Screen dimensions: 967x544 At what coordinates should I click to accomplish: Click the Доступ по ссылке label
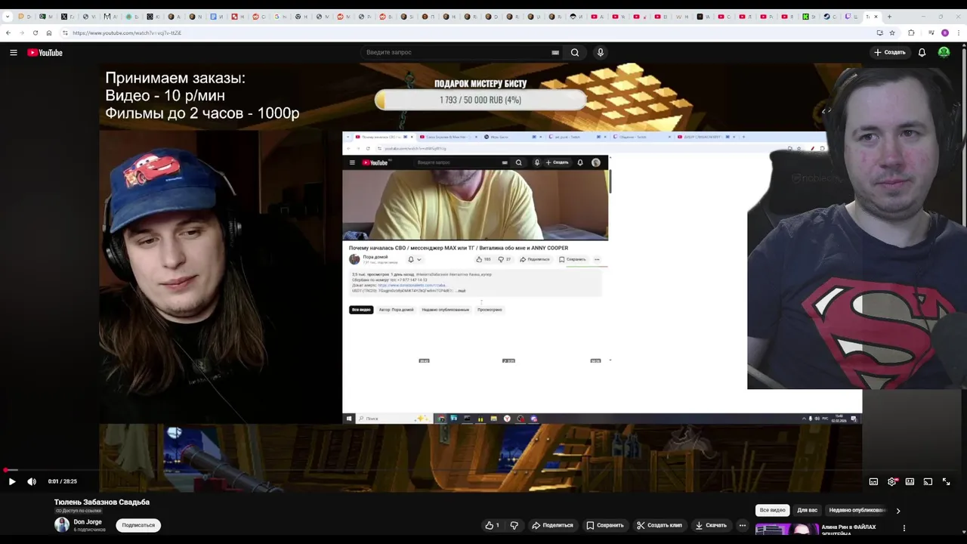pyautogui.click(x=78, y=511)
